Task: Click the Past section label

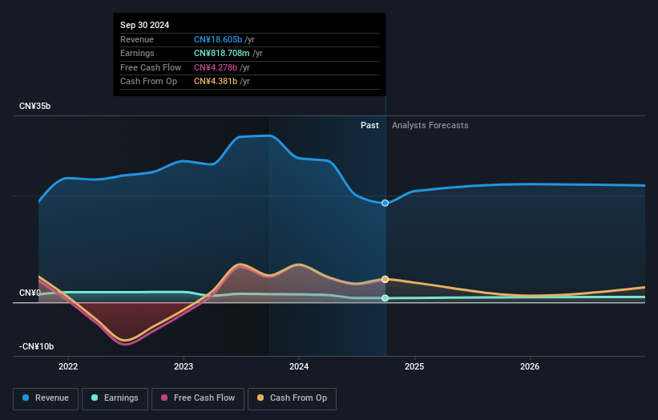Action: tap(369, 125)
